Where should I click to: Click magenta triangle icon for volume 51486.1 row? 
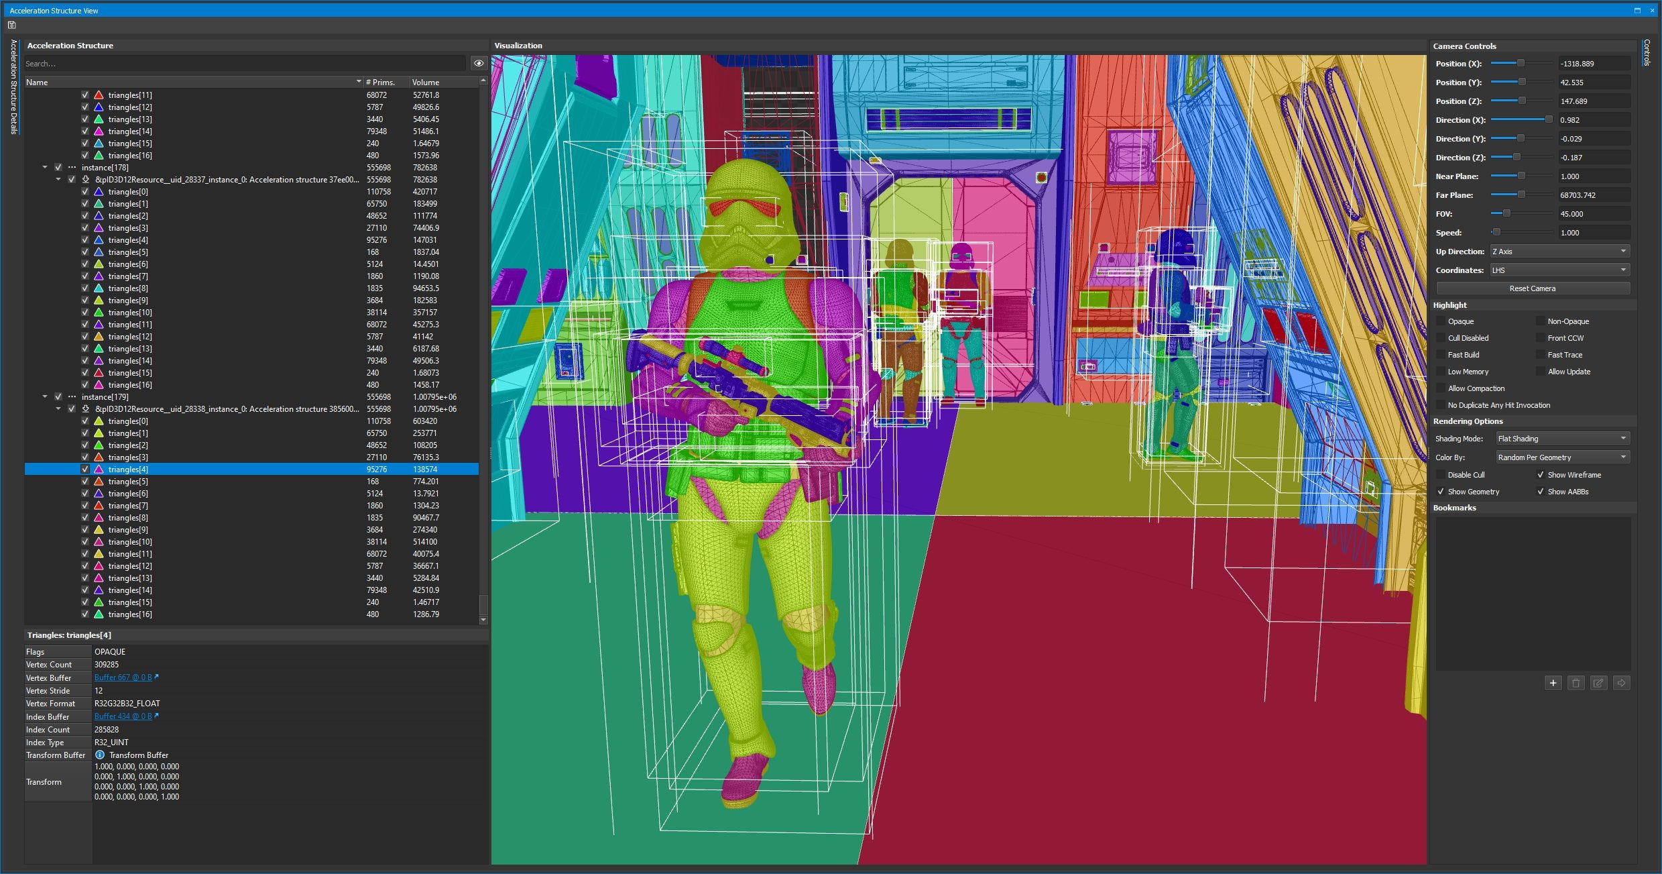(x=99, y=131)
